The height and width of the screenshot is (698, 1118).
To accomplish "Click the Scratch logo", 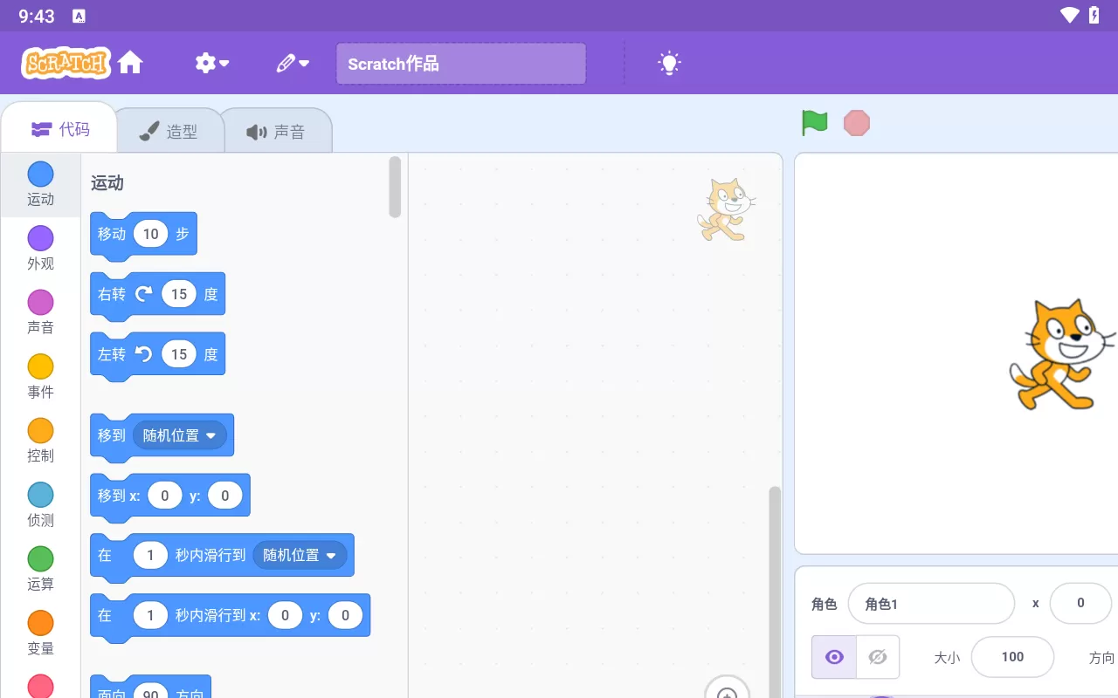I will (66, 63).
